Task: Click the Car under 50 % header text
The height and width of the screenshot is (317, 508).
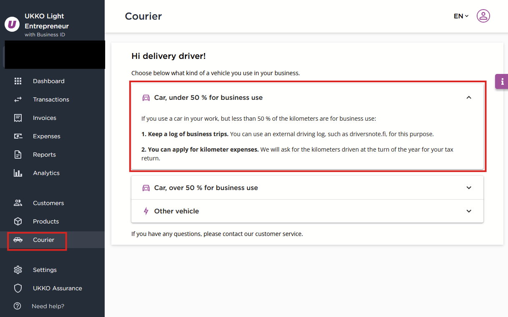Action: click(209, 97)
